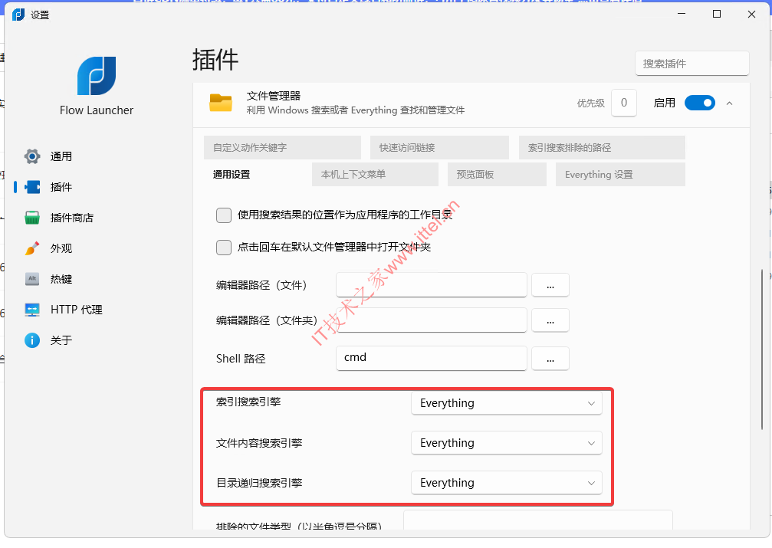Collapse the 文件管理器 plugin panel chevron
772x548 pixels.
pos(730,103)
